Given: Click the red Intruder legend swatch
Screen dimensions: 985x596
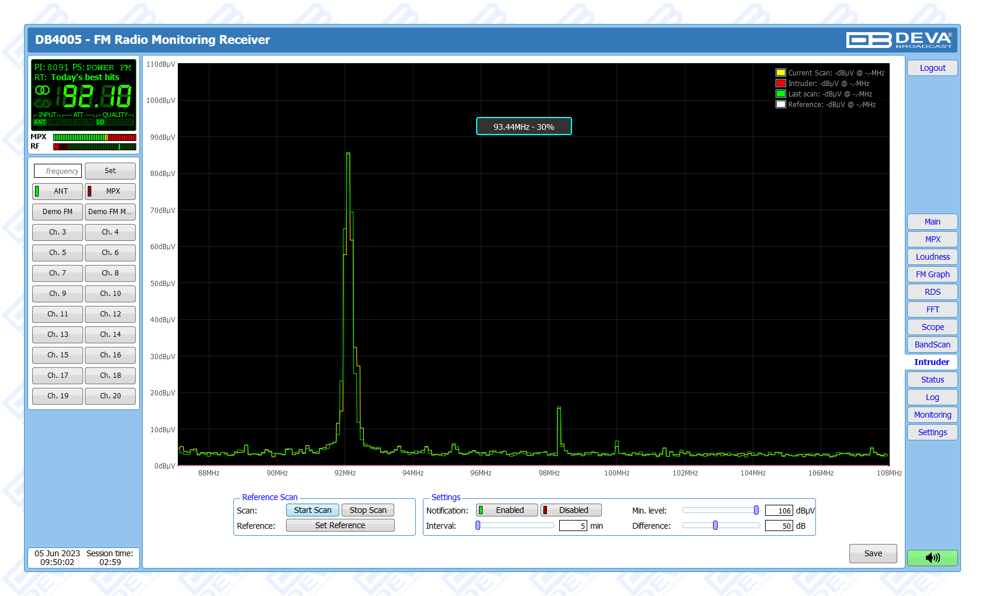Looking at the screenshot, I should tap(780, 84).
